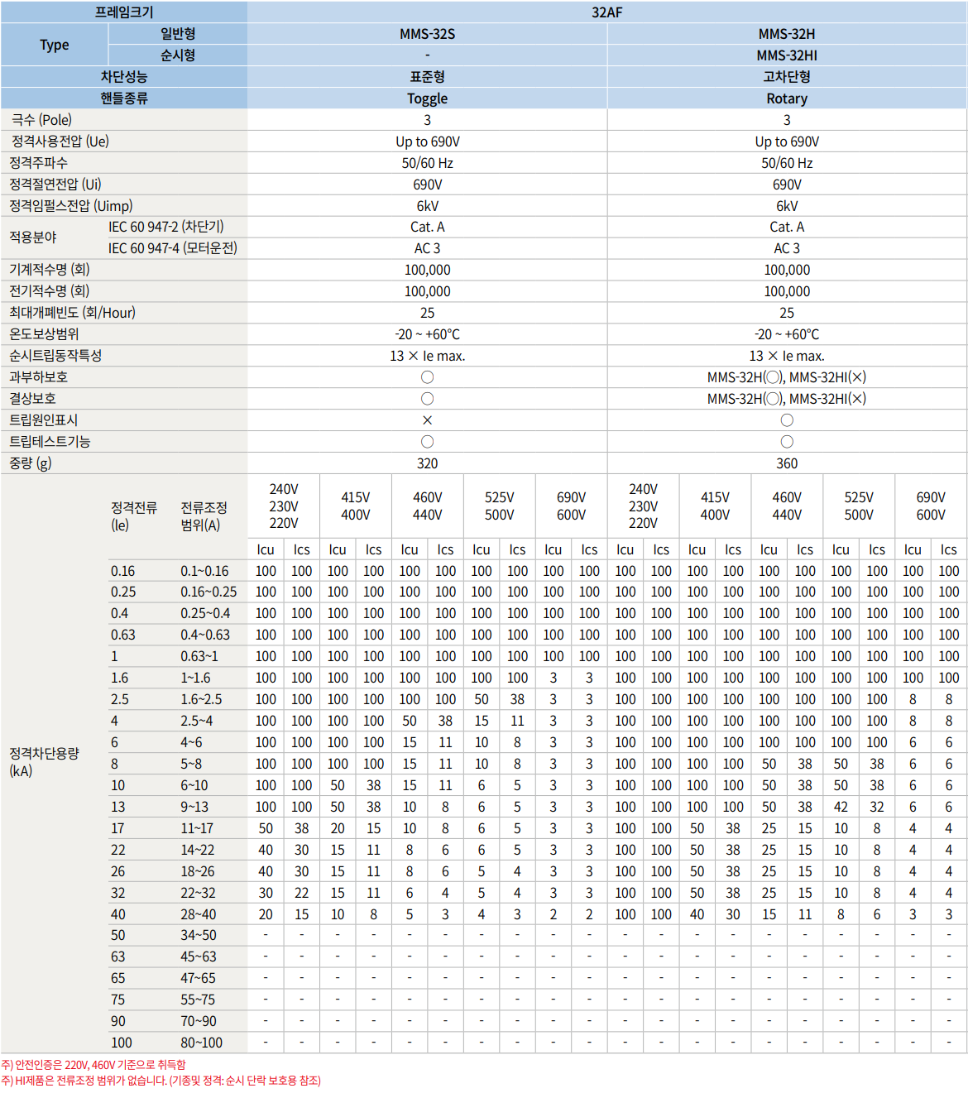Click the 240V 230V 220V voltage header
Screen dimensions: 968x1098
[x=285, y=505]
